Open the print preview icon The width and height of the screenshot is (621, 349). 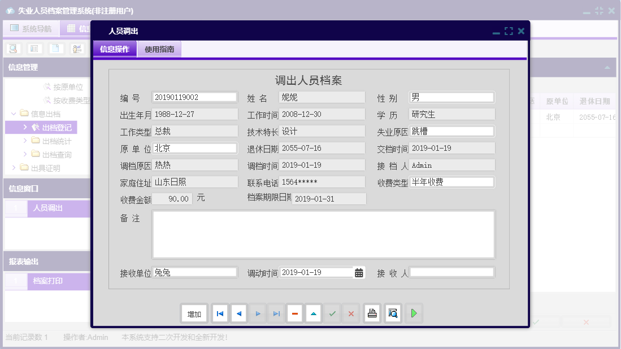click(392, 313)
